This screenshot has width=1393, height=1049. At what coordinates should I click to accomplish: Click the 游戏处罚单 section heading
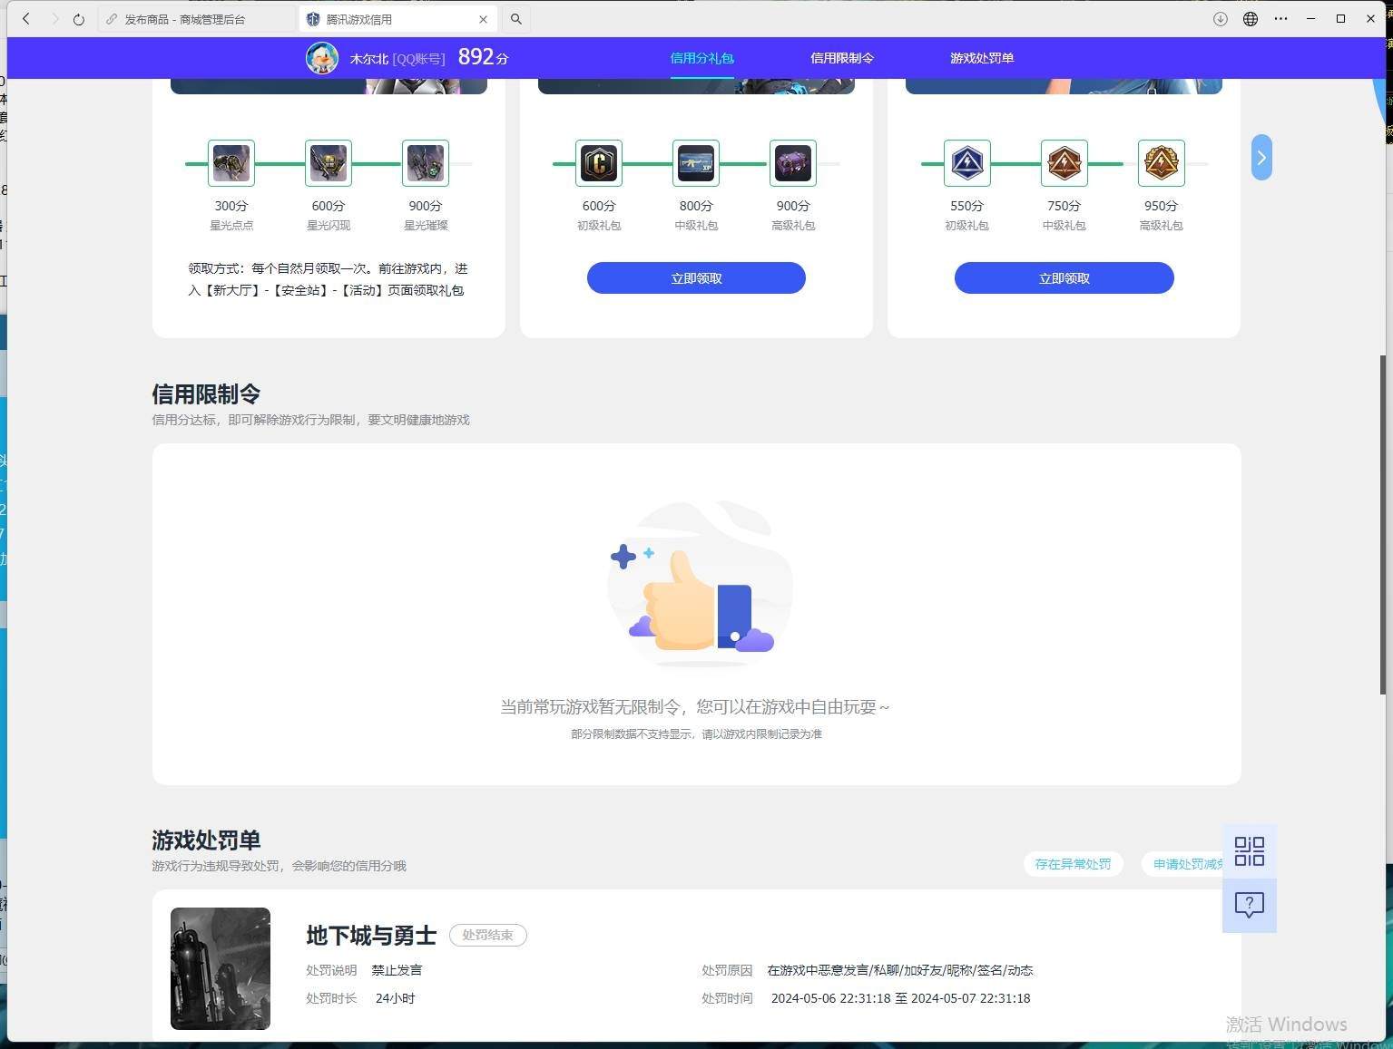click(x=206, y=840)
